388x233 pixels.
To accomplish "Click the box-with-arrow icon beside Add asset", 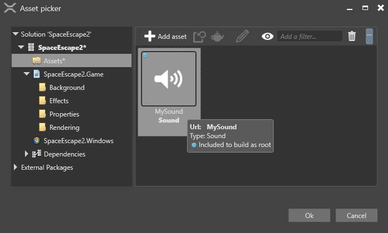I will point(199,37).
